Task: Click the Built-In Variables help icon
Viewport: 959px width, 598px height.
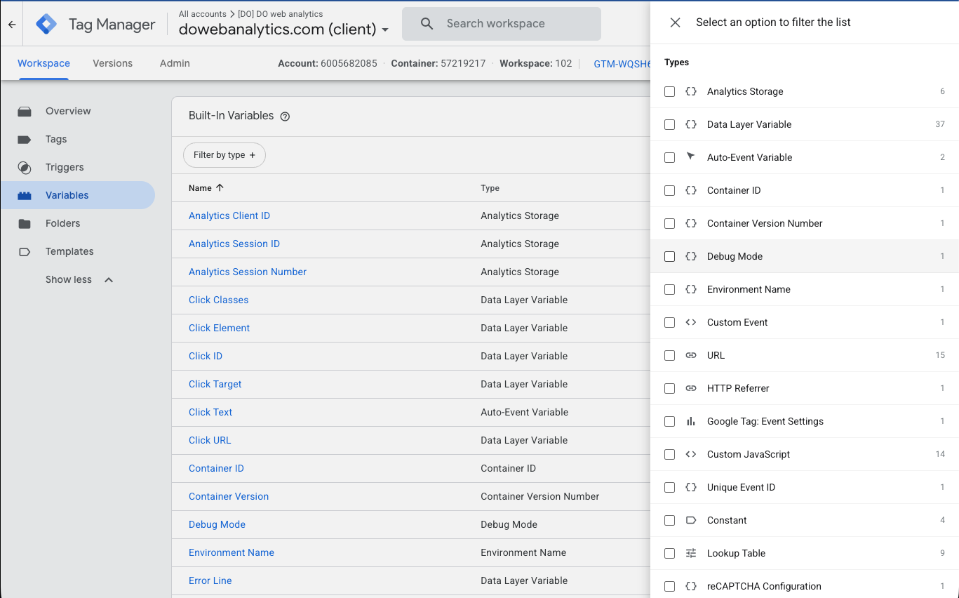Action: pyautogui.click(x=285, y=117)
